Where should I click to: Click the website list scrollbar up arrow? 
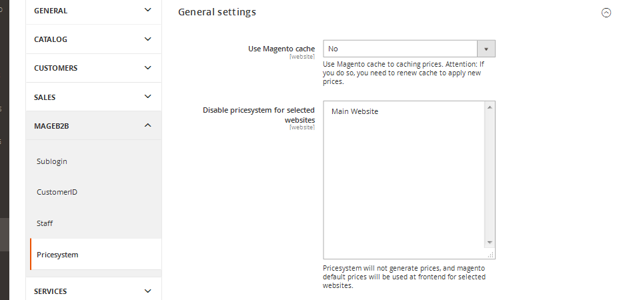[x=490, y=107]
